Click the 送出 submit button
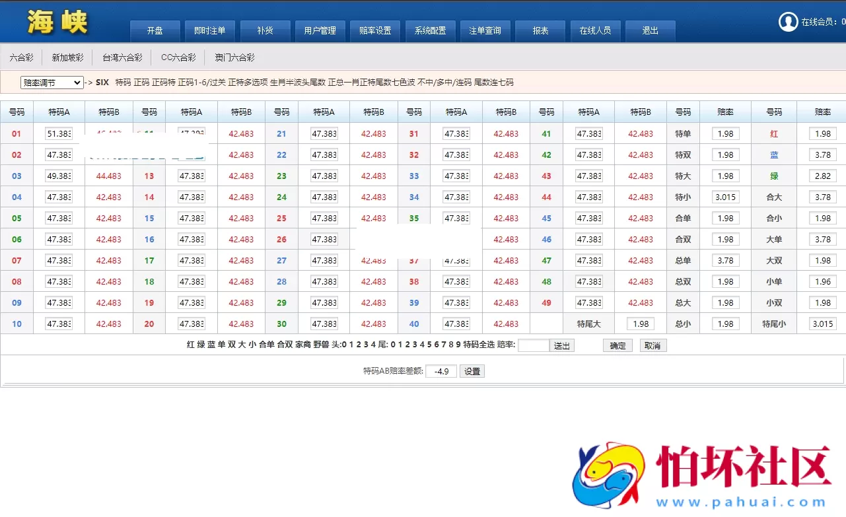 pyautogui.click(x=561, y=345)
